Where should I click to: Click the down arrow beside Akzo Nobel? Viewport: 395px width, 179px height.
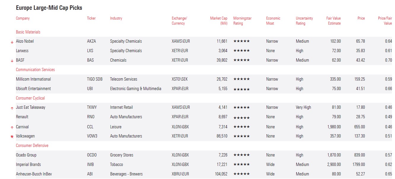(12, 42)
